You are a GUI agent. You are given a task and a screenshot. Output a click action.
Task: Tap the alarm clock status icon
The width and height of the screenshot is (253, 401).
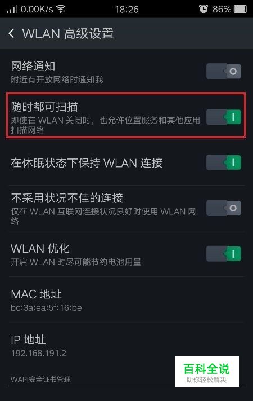pyautogui.click(x=204, y=9)
